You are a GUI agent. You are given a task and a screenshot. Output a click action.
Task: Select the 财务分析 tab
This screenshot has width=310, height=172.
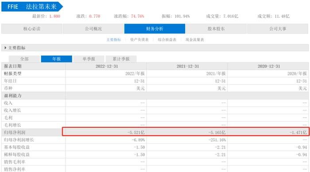pyautogui.click(x=155, y=29)
